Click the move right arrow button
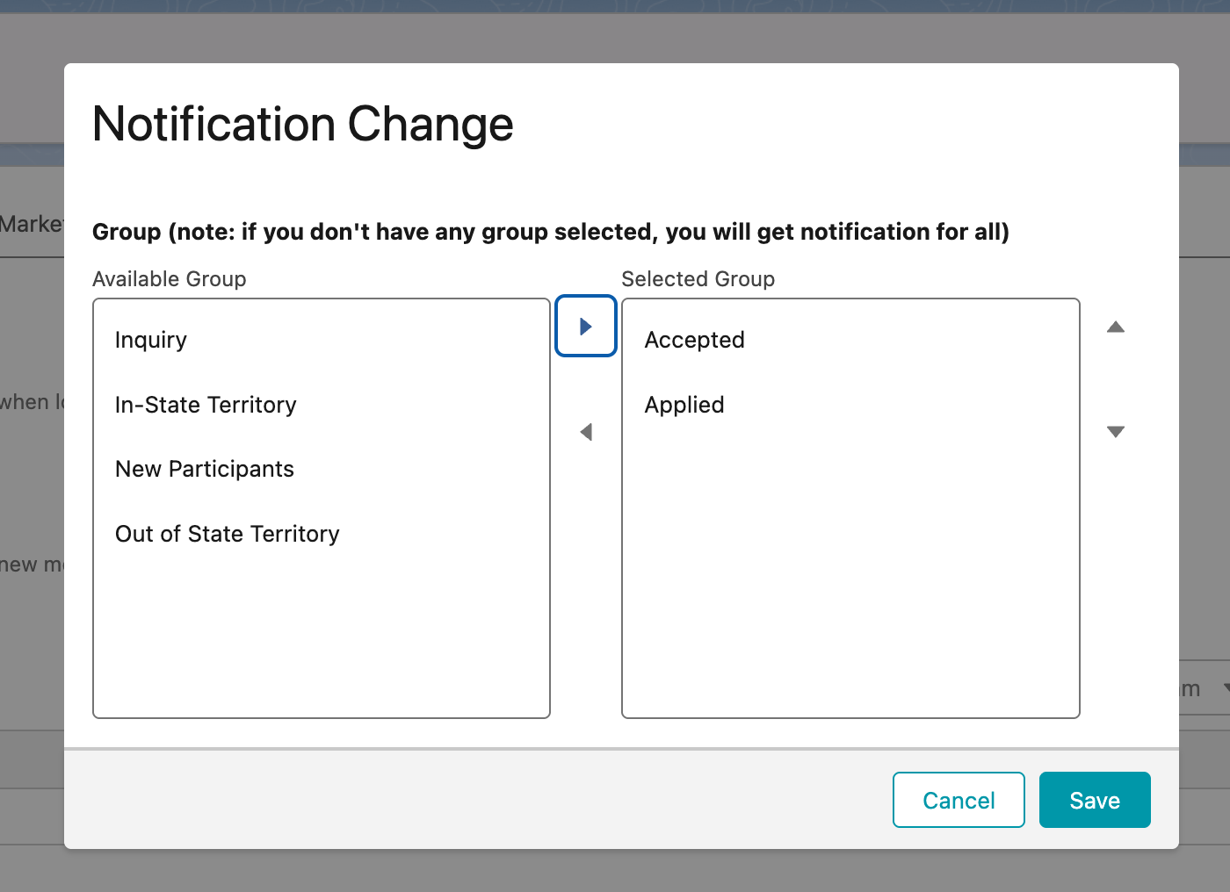The image size is (1230, 892). pos(586,327)
